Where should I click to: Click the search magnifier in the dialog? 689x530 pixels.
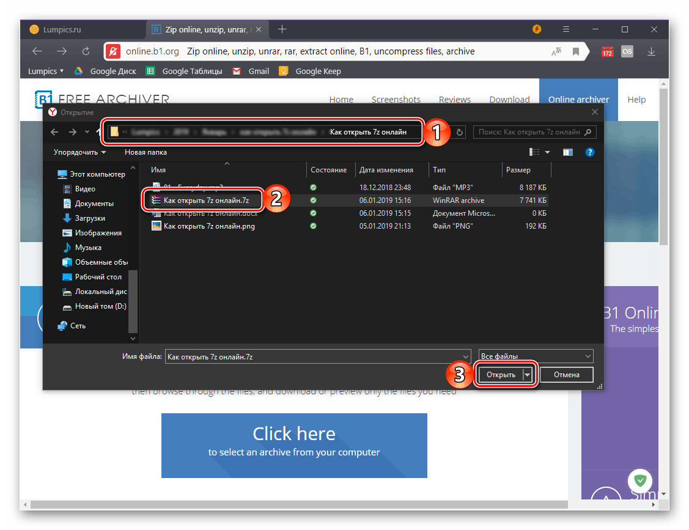click(x=588, y=132)
